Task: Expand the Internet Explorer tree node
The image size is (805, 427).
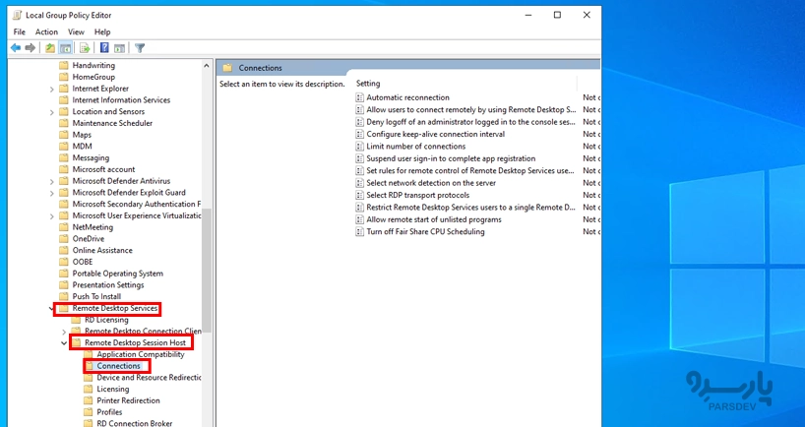Action: coord(52,89)
